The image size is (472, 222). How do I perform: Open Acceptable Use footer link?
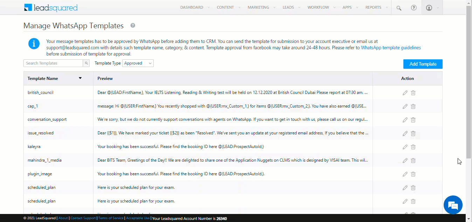coord(138,218)
